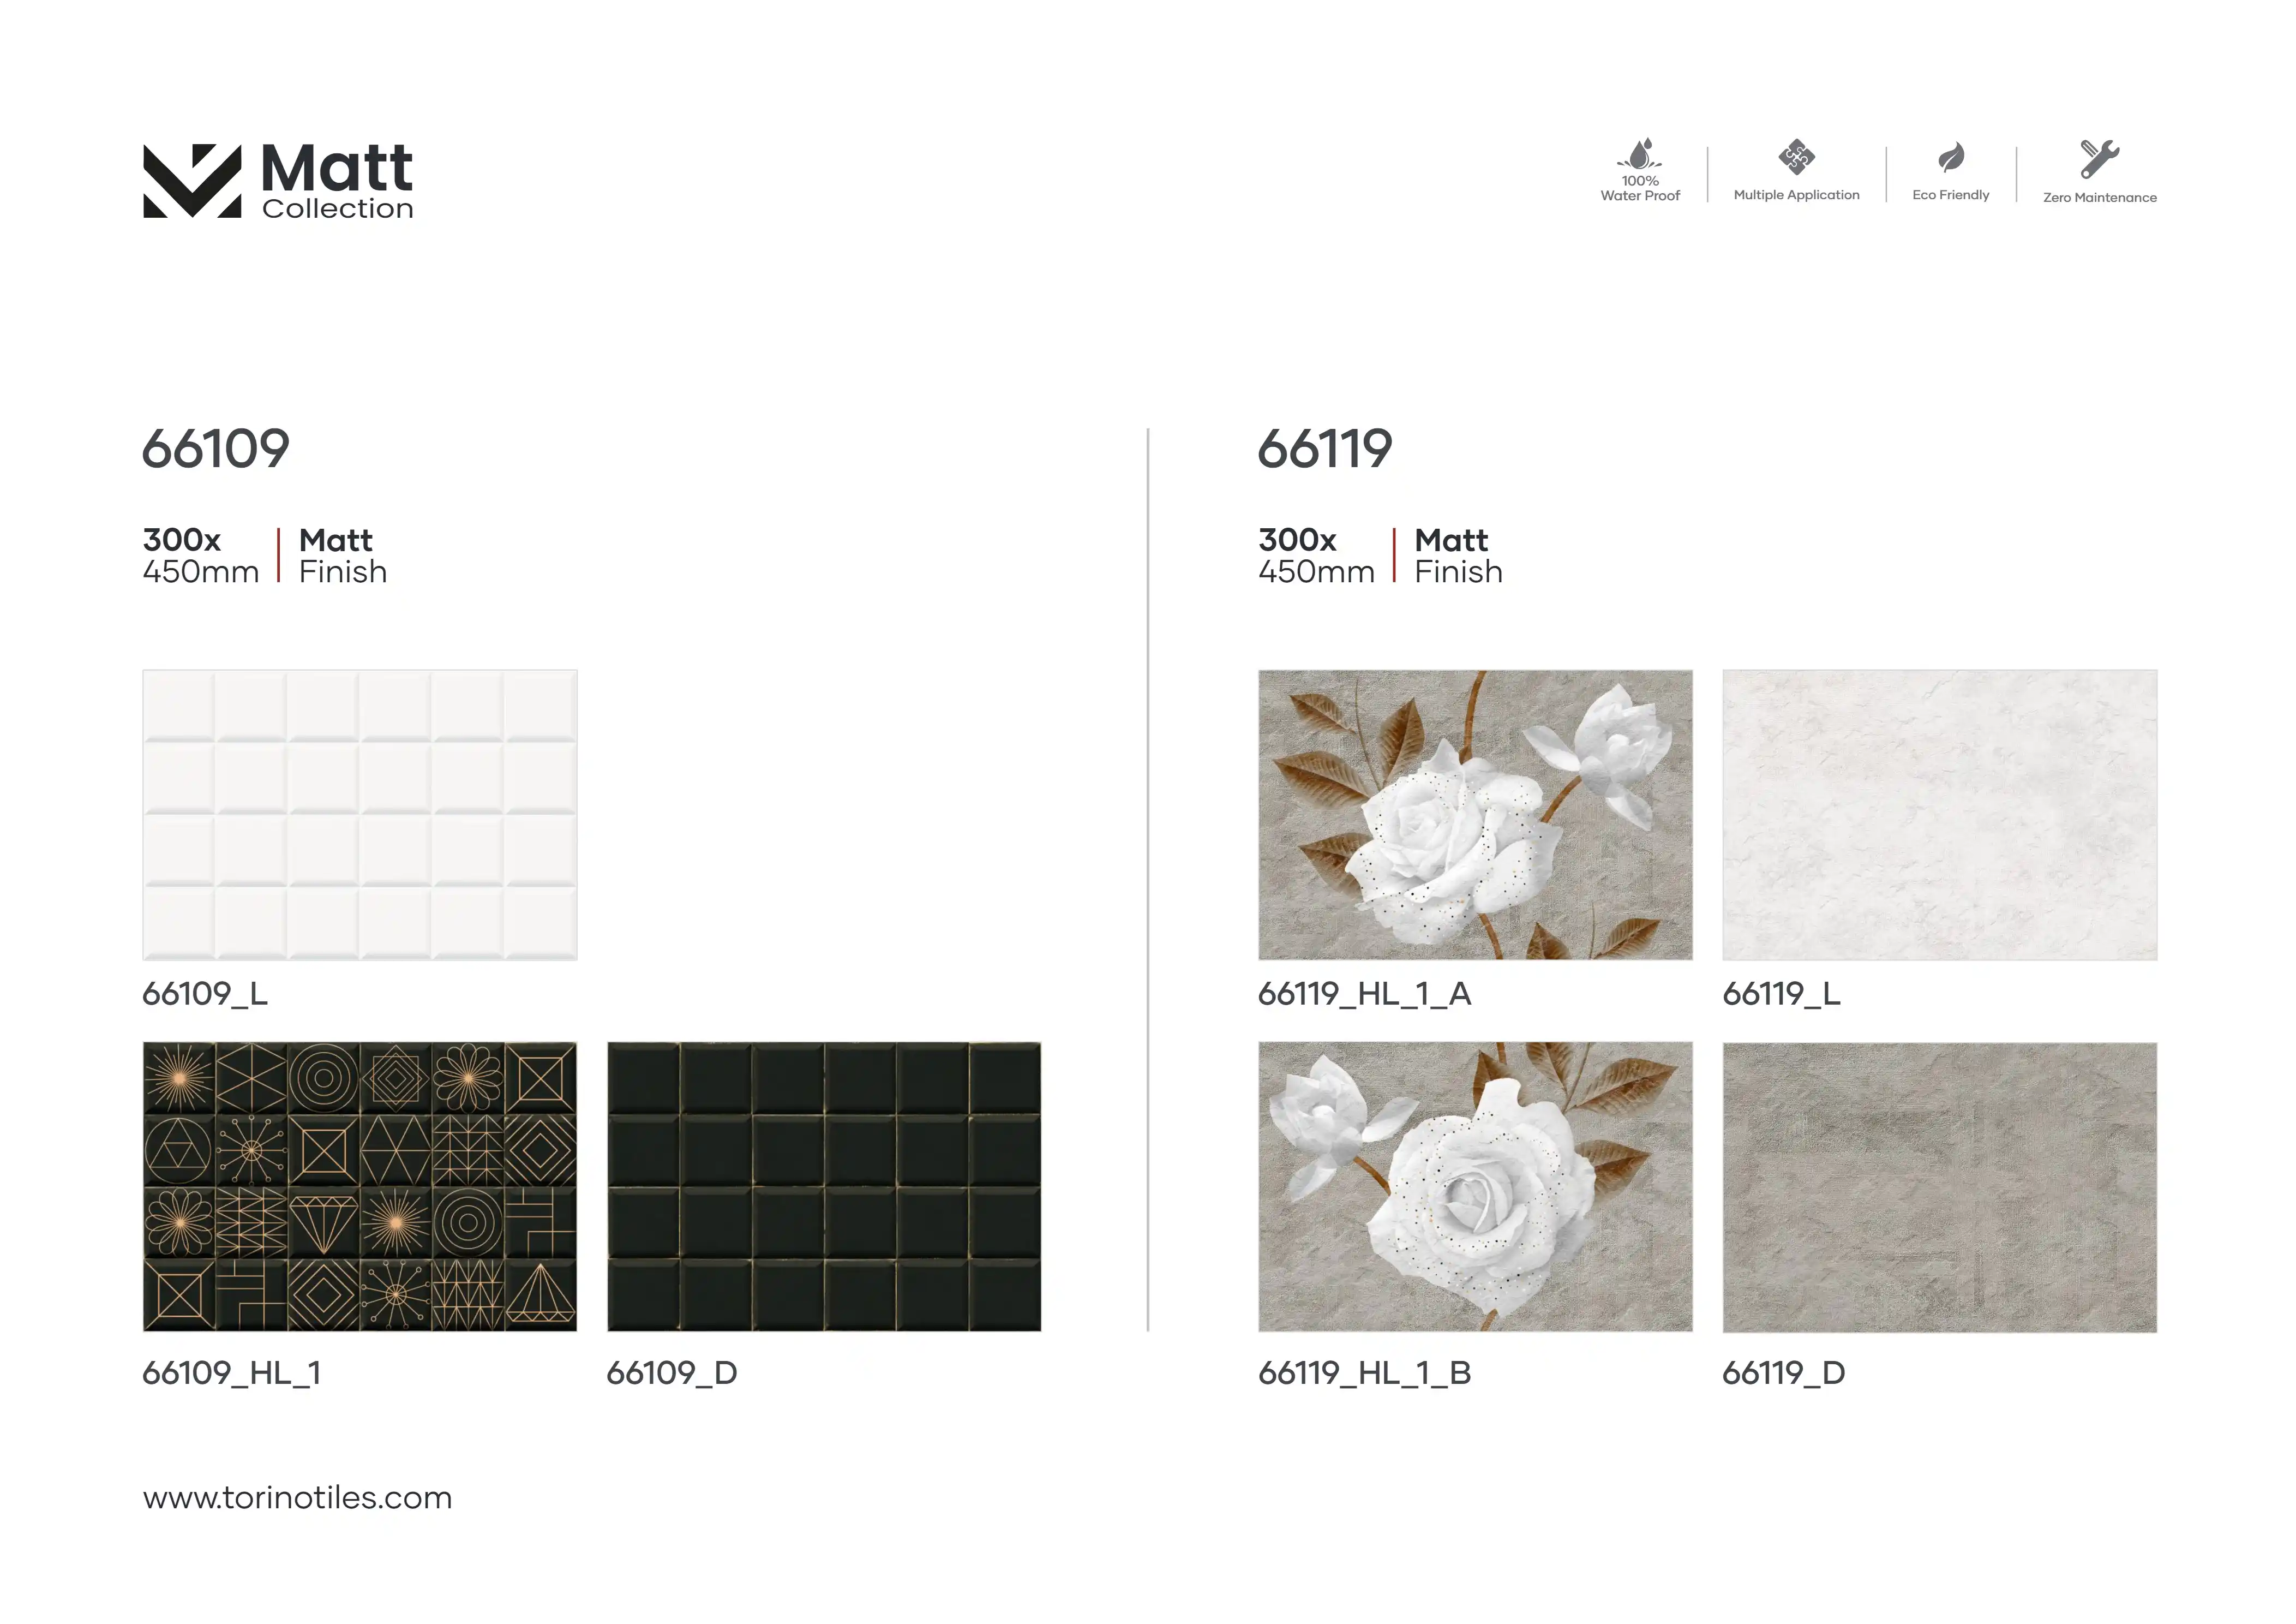The height and width of the screenshot is (1624, 2296).
Task: Select the 66119_HL_1_A rose tile image
Action: pyautogui.click(x=1474, y=815)
